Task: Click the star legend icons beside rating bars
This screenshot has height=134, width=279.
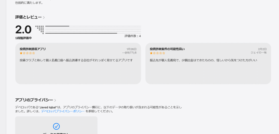Action: click(x=40, y=30)
